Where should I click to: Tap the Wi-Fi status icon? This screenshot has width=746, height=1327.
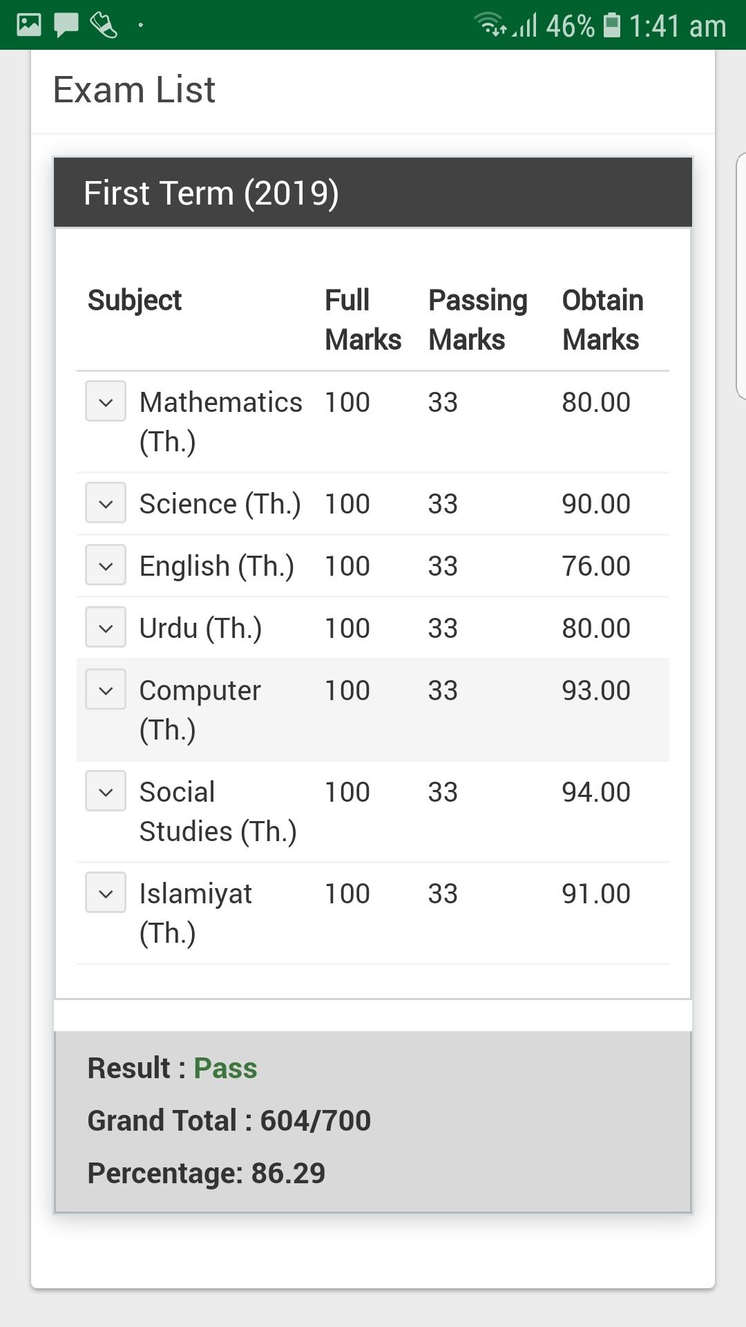coord(490,25)
